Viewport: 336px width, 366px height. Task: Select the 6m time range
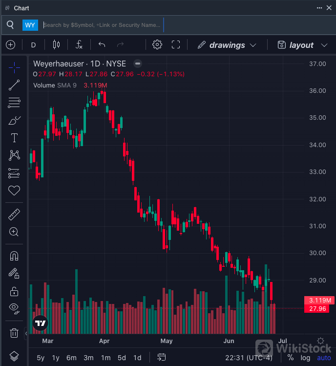click(71, 358)
